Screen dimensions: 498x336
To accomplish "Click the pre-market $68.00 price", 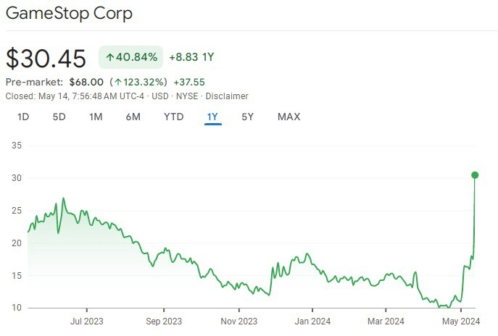I will (86, 82).
